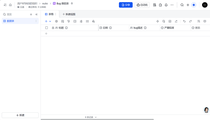Open the plugin puzzle-piece icon
The width and height of the screenshot is (210, 120).
(x=160, y=5)
